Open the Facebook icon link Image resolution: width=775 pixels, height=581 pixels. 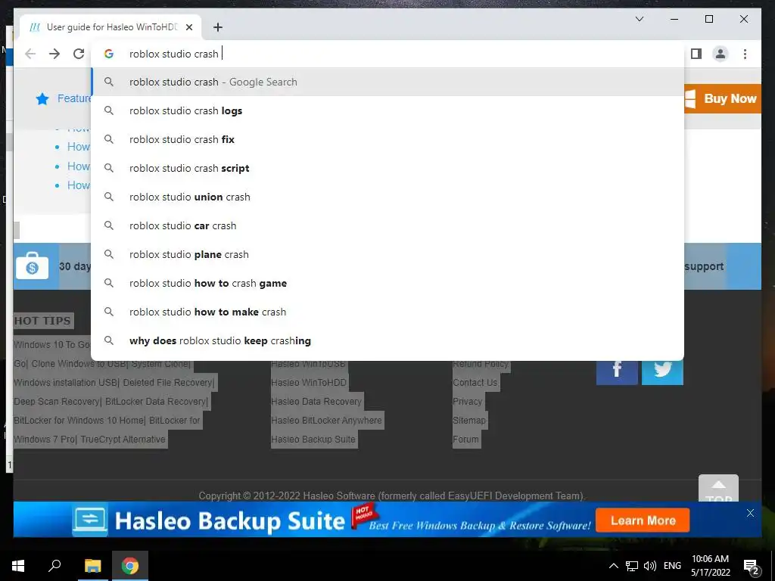[617, 371]
